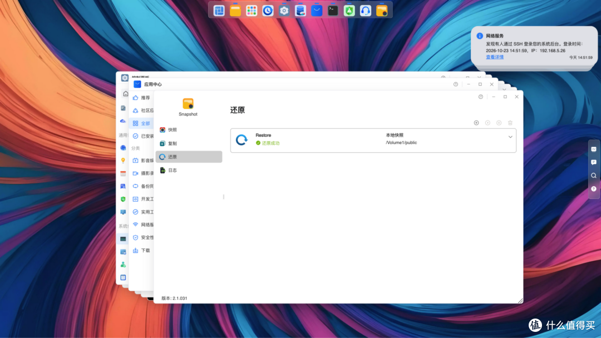Open the headset support icon in dock
The height and width of the screenshot is (338, 601).
[x=366, y=11]
